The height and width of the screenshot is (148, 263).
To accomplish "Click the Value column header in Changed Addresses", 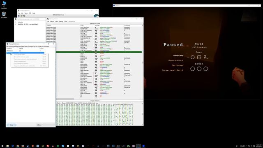I will [21, 49].
